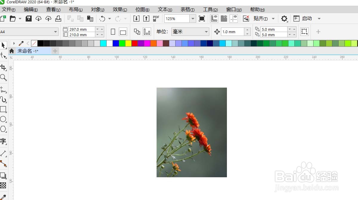Click the Save document icon
The height and width of the screenshot is (200, 358).
pos(28,19)
